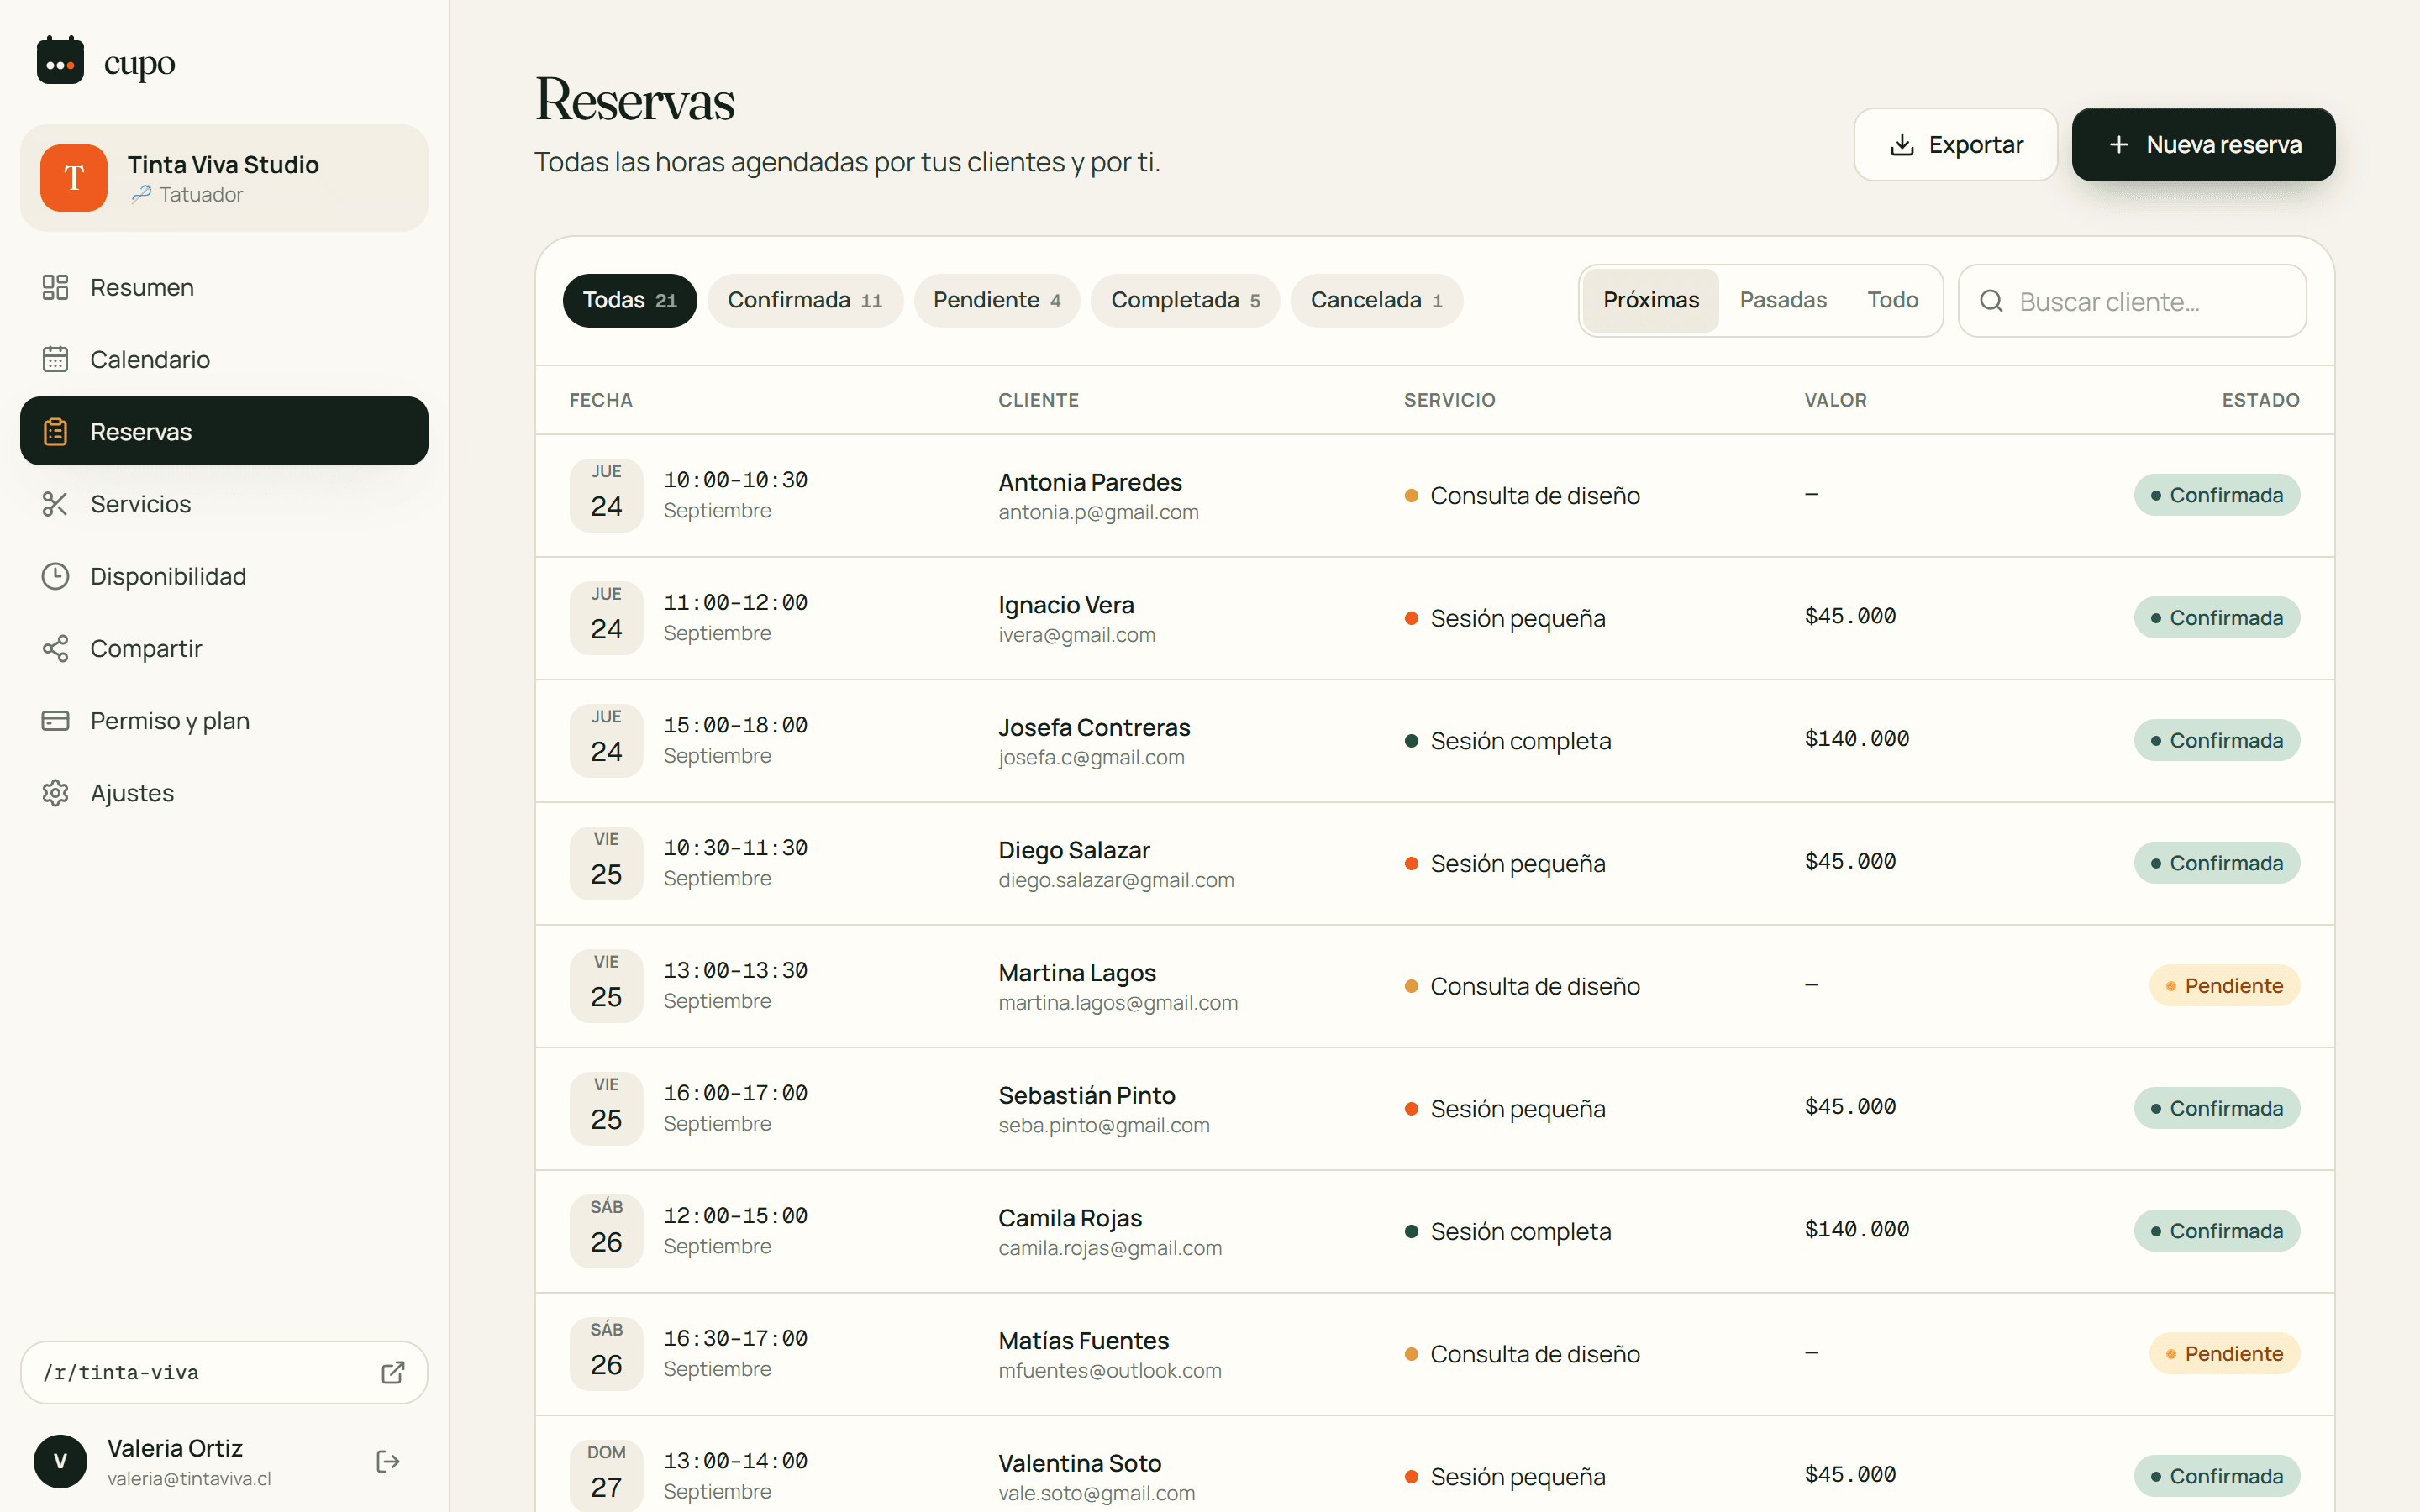Filter by Cancelada 1 chip

[x=1376, y=300]
